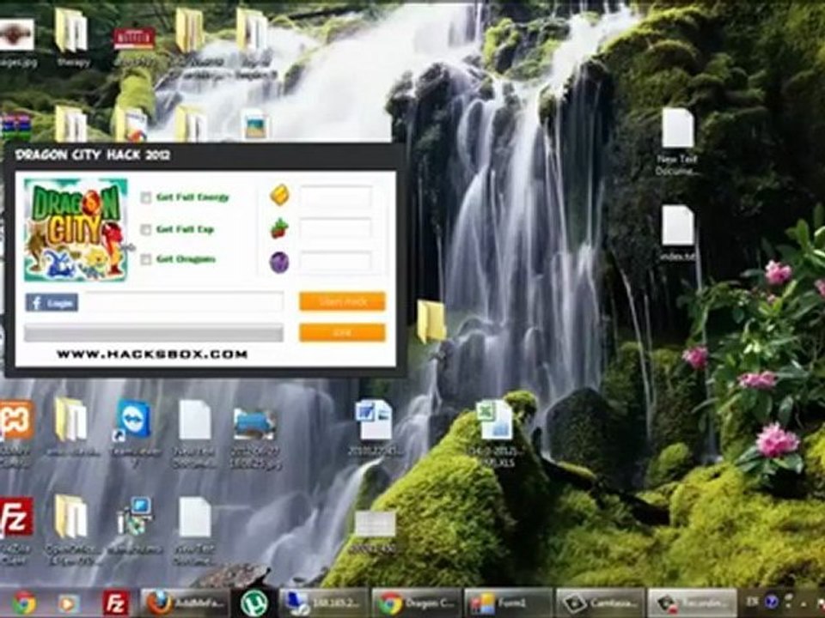Click the purple gem icon in hack window
Screen dimensions: 825x618
[279, 262]
